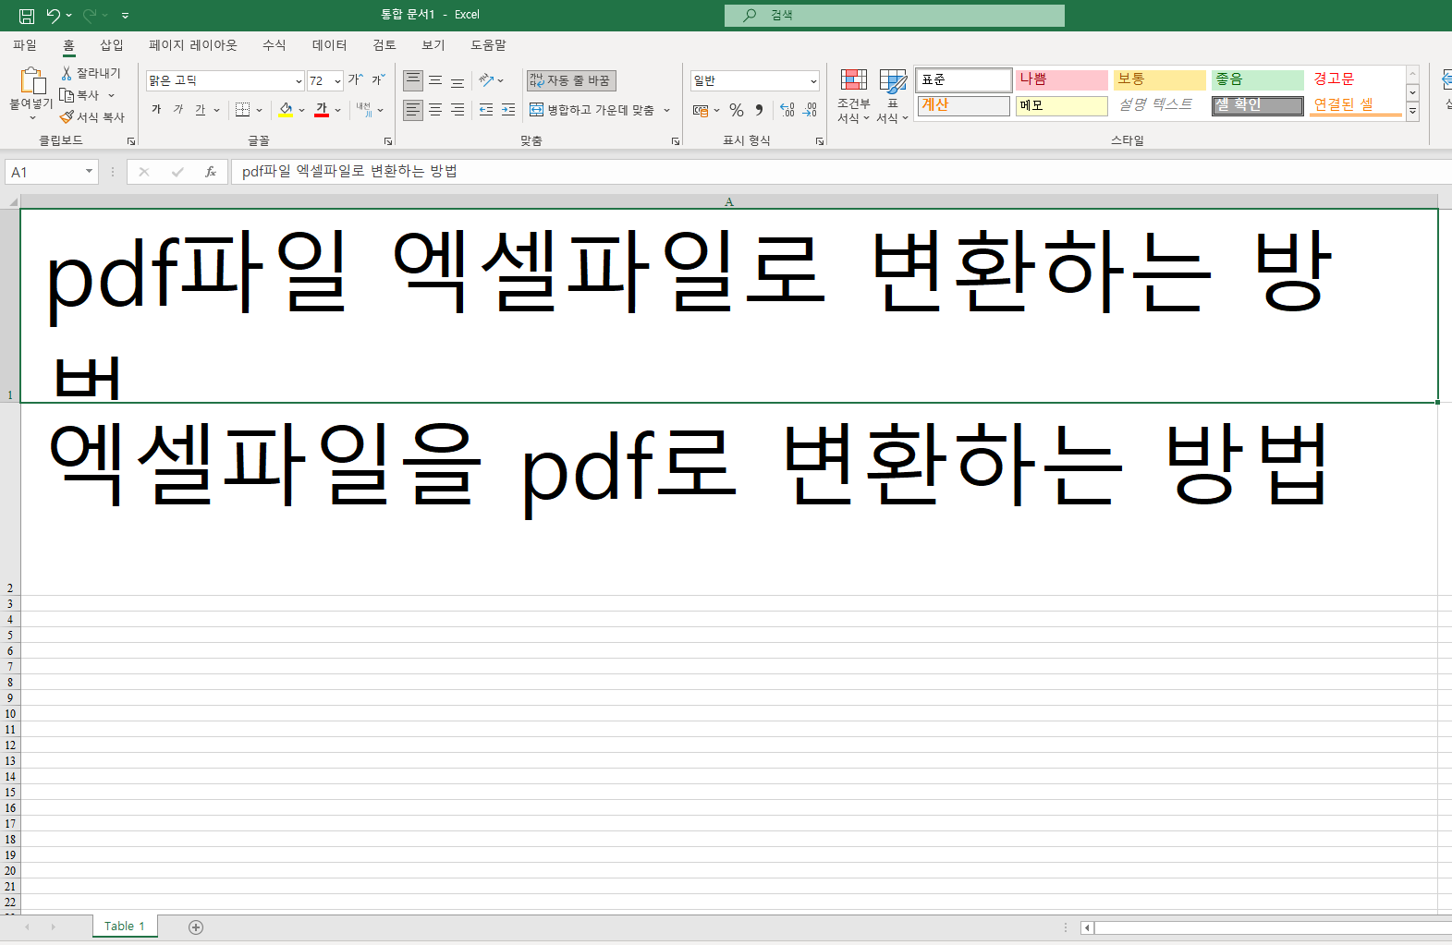Click Merge and Center (병합하고 가운데 맞춤)
1452x945 pixels.
click(x=592, y=110)
